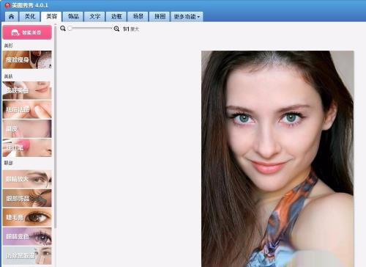Image resolution: width=366 pixels, height=267 pixels.
Task: Select the 瘦脸瘦身 slimming tool
Action: point(27,59)
